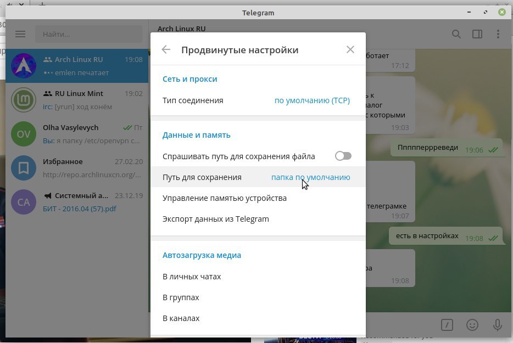Toggle the right sidebar panel icon
The height and width of the screenshot is (343, 513).
tap(477, 34)
